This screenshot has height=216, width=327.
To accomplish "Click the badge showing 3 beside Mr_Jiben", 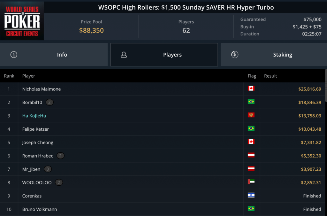I will pyautogui.click(x=48, y=169).
